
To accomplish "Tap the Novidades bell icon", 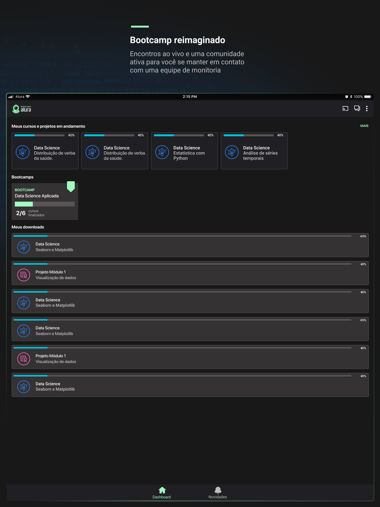I will pyautogui.click(x=218, y=490).
